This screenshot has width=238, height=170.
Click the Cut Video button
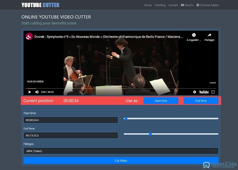point(121,161)
